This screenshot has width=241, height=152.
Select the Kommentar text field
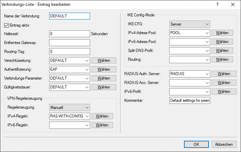click(x=189, y=101)
